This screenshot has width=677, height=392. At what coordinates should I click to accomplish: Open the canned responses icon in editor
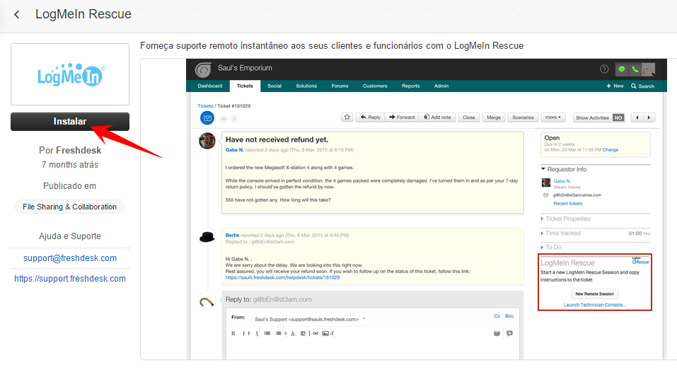tap(509, 333)
